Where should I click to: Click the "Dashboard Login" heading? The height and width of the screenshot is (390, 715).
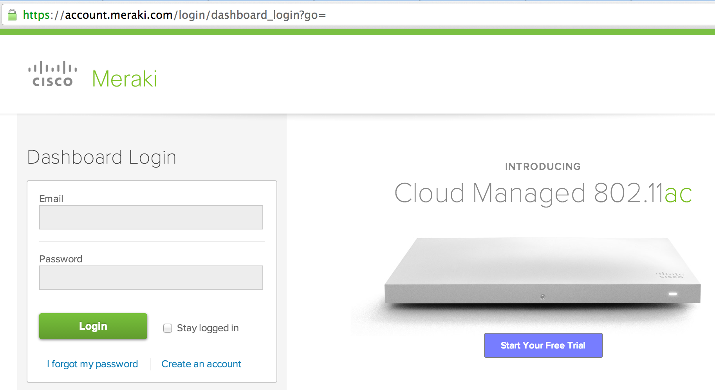coord(102,157)
